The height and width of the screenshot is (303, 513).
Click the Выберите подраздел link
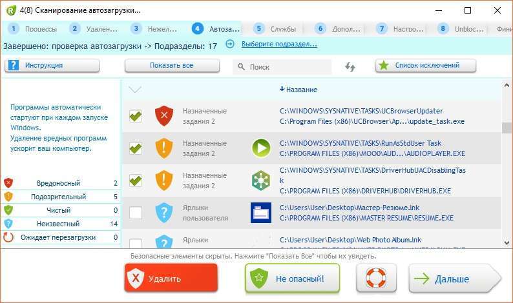tap(279, 44)
